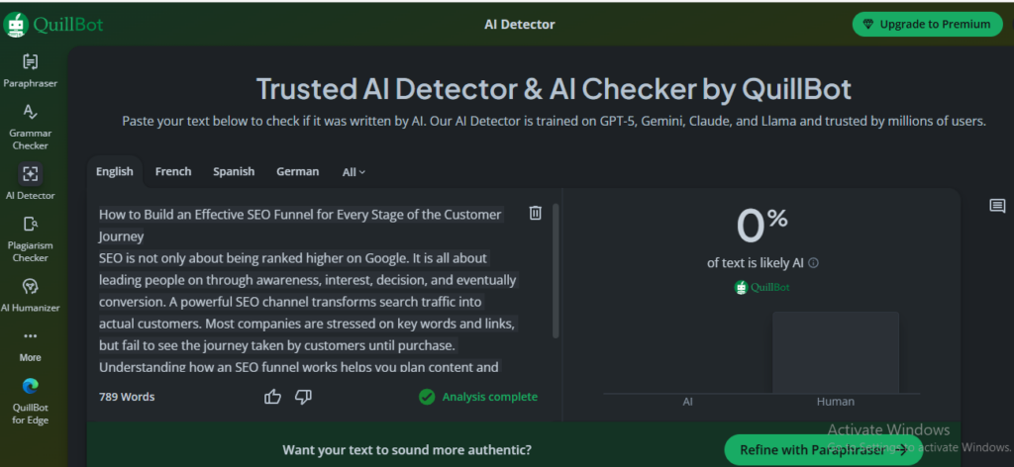
Task: Switch to the Spanish language tab
Action: [234, 171]
